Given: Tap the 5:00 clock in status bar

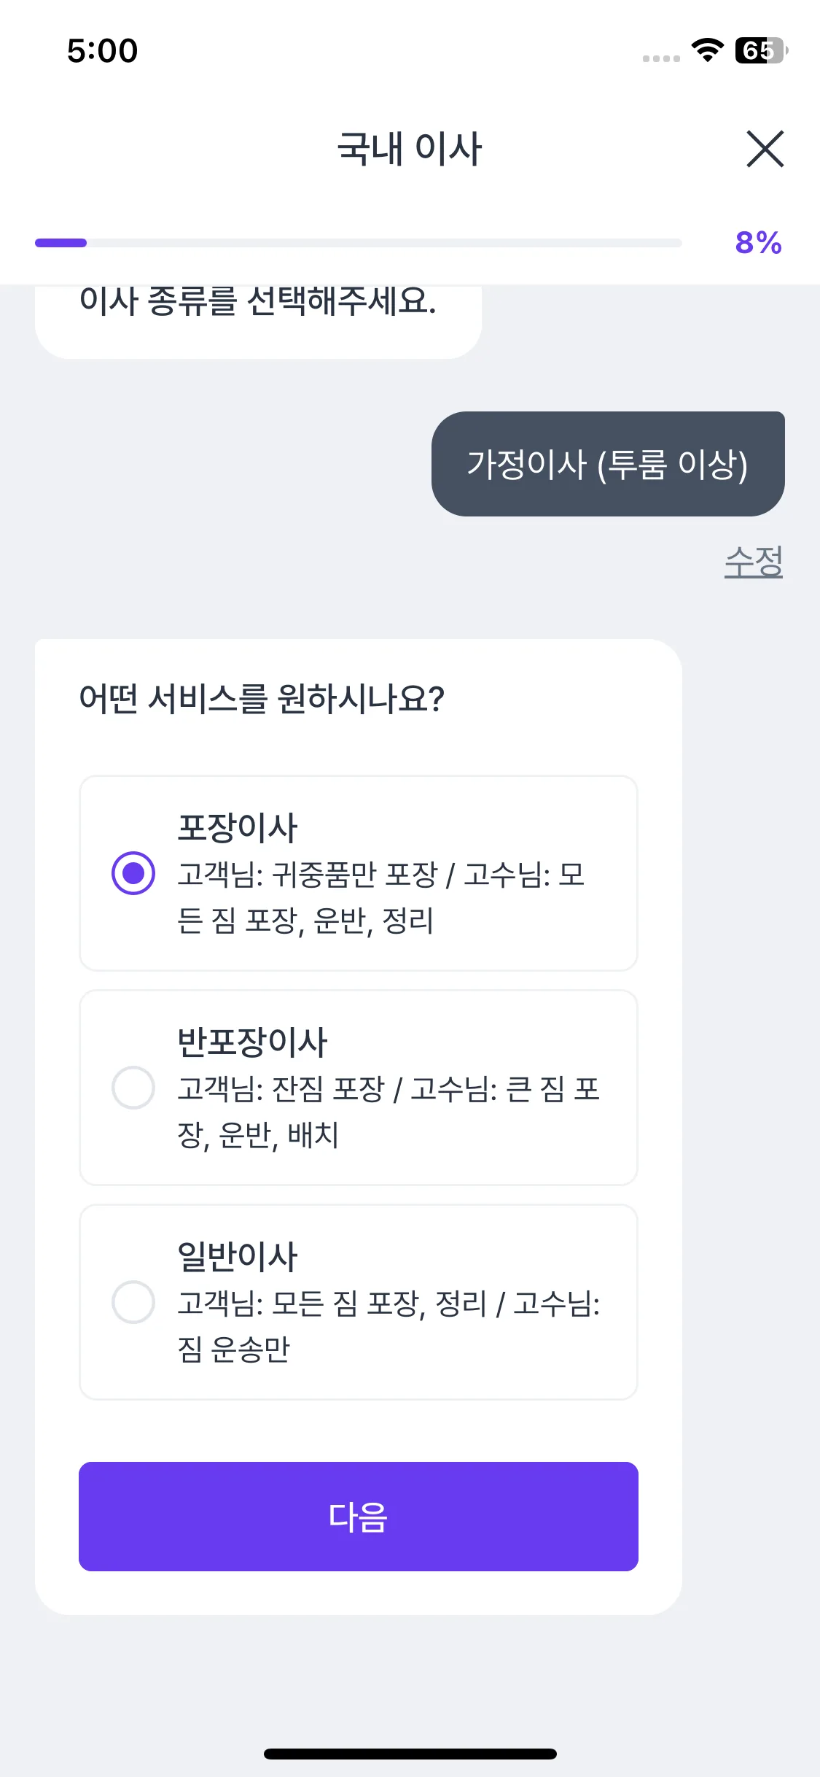Looking at the screenshot, I should 102,50.
